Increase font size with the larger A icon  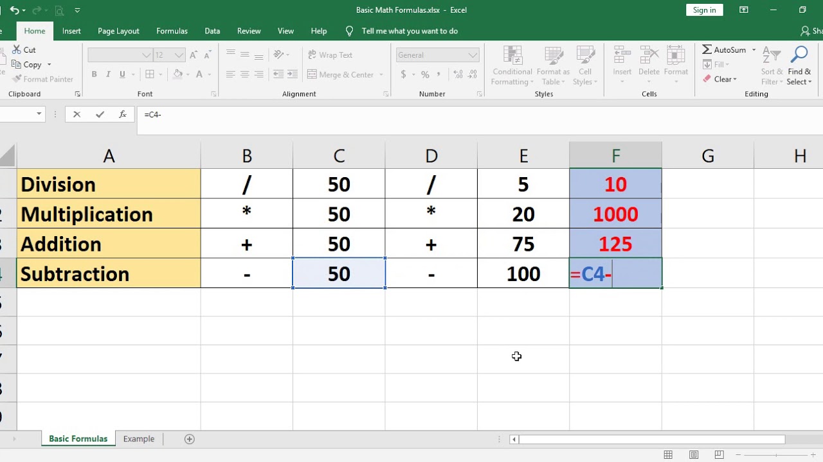pyautogui.click(x=194, y=55)
